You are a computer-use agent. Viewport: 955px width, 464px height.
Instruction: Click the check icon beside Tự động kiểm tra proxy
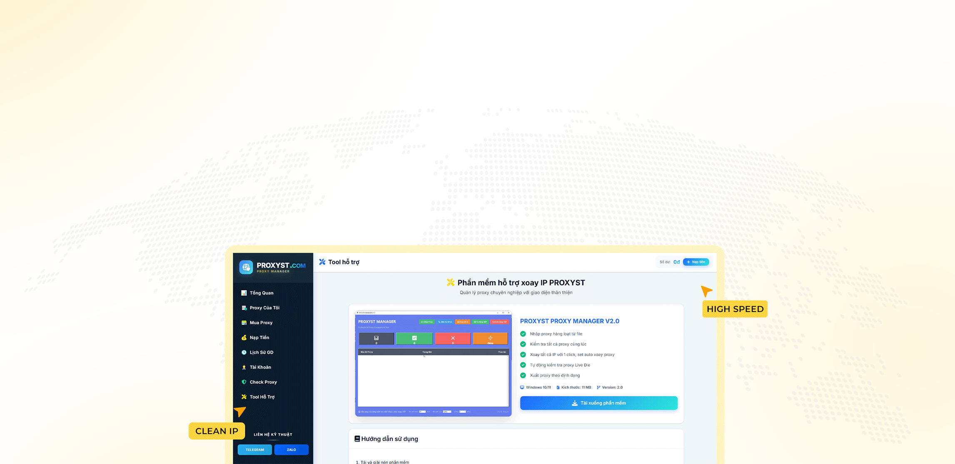click(x=523, y=365)
